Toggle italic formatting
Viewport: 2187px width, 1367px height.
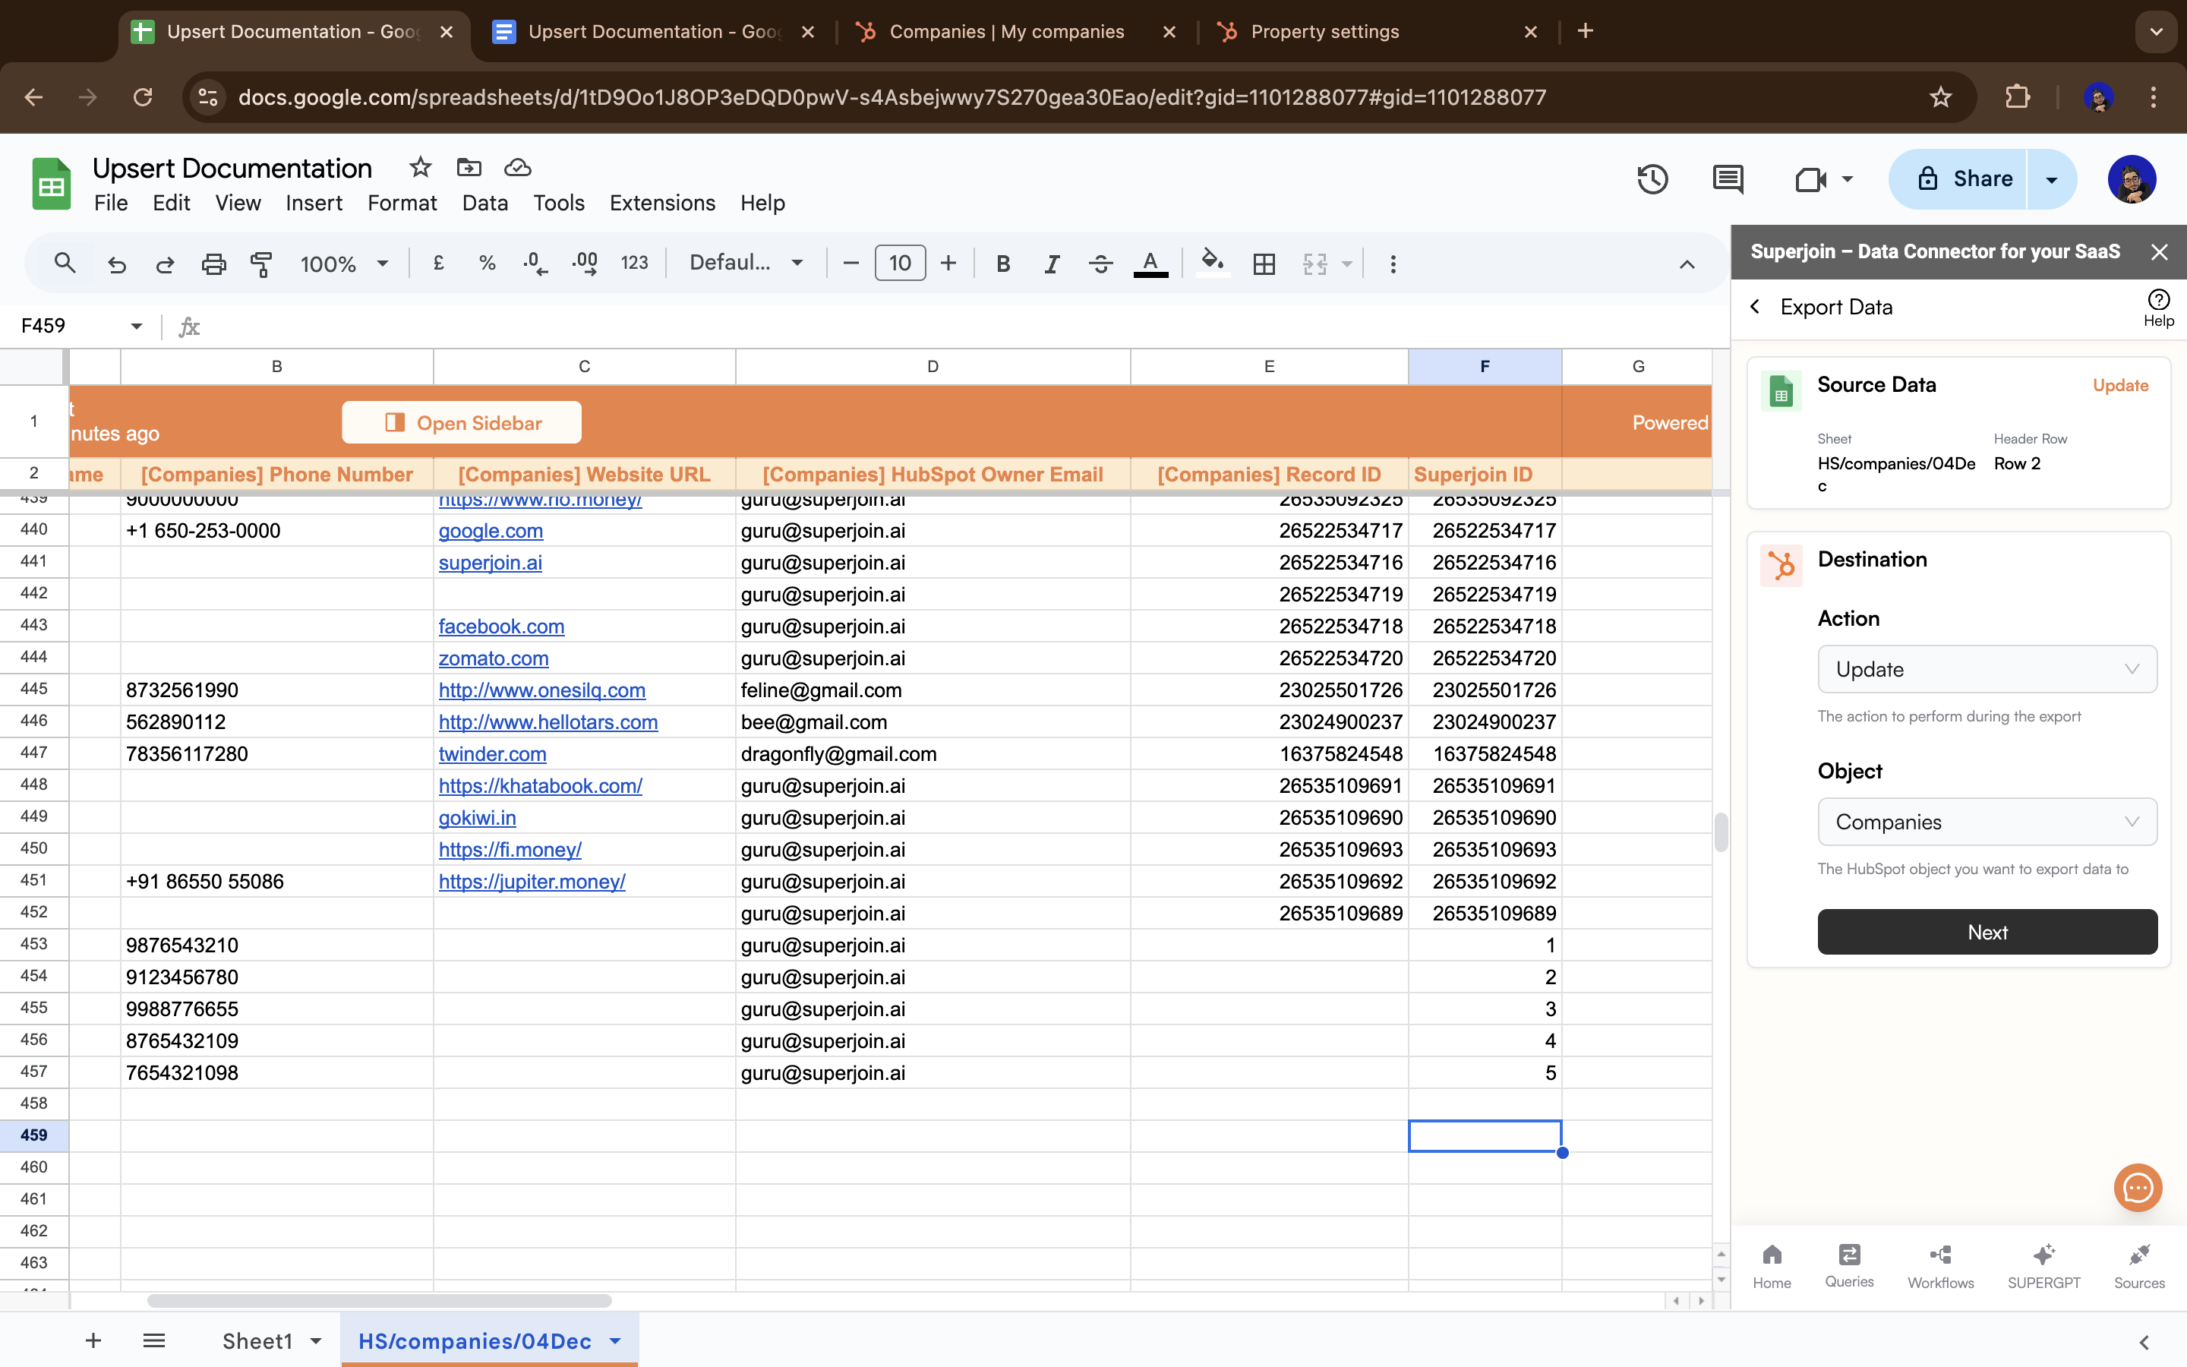coord(1051,264)
